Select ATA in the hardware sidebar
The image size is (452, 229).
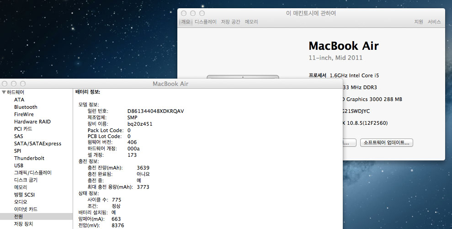(19, 100)
